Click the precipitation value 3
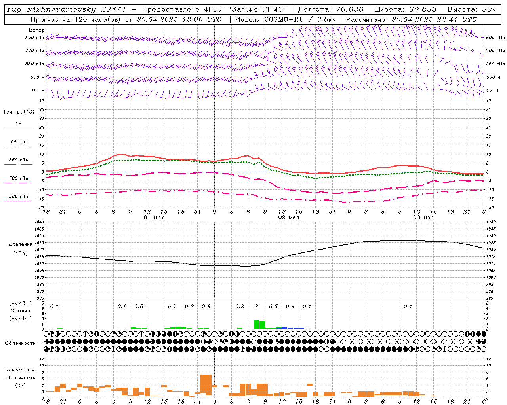Image resolution: width=507 pixels, height=405 pixels. point(257,307)
